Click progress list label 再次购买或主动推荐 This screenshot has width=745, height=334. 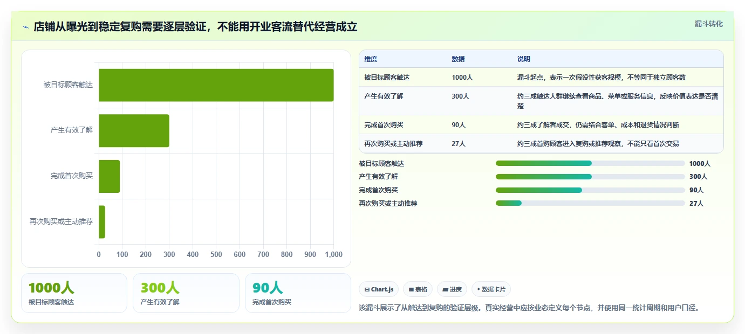388,204
